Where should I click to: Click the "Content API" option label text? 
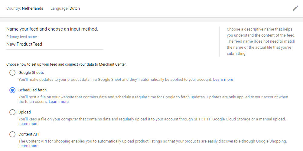coord(29,134)
